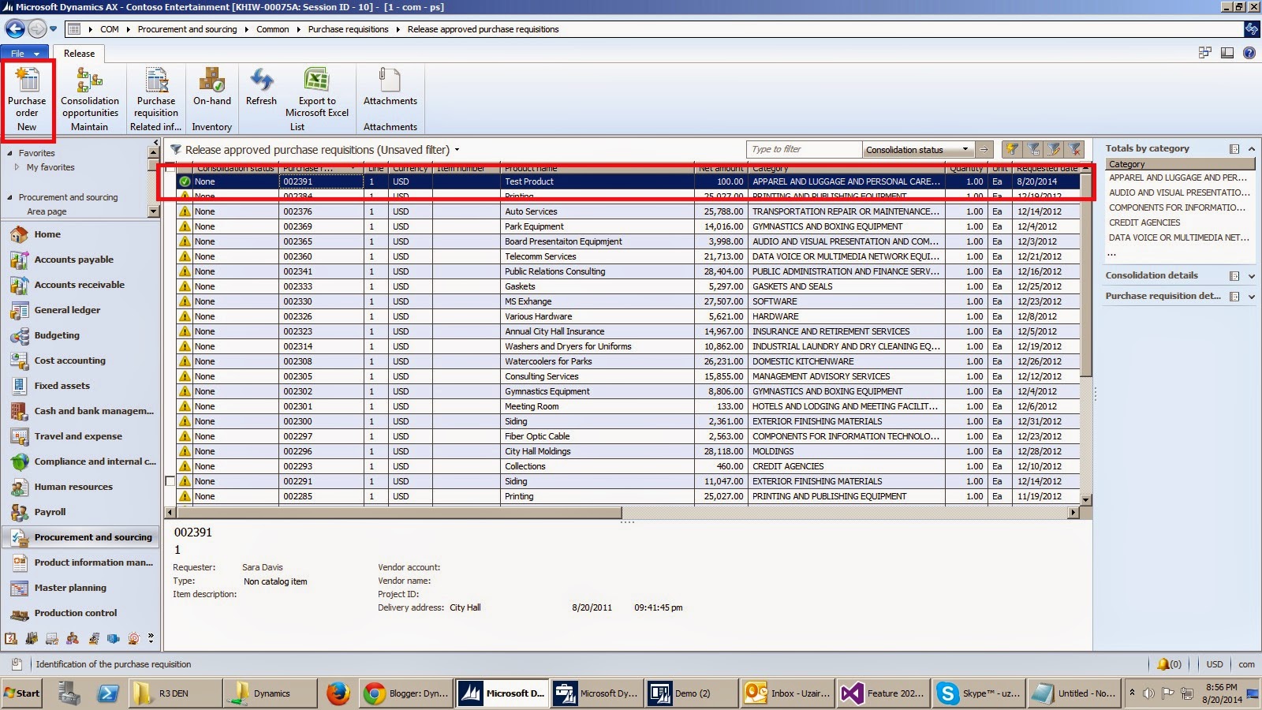
Task: Switch to the Release ribbon tab
Action: pyautogui.click(x=78, y=53)
